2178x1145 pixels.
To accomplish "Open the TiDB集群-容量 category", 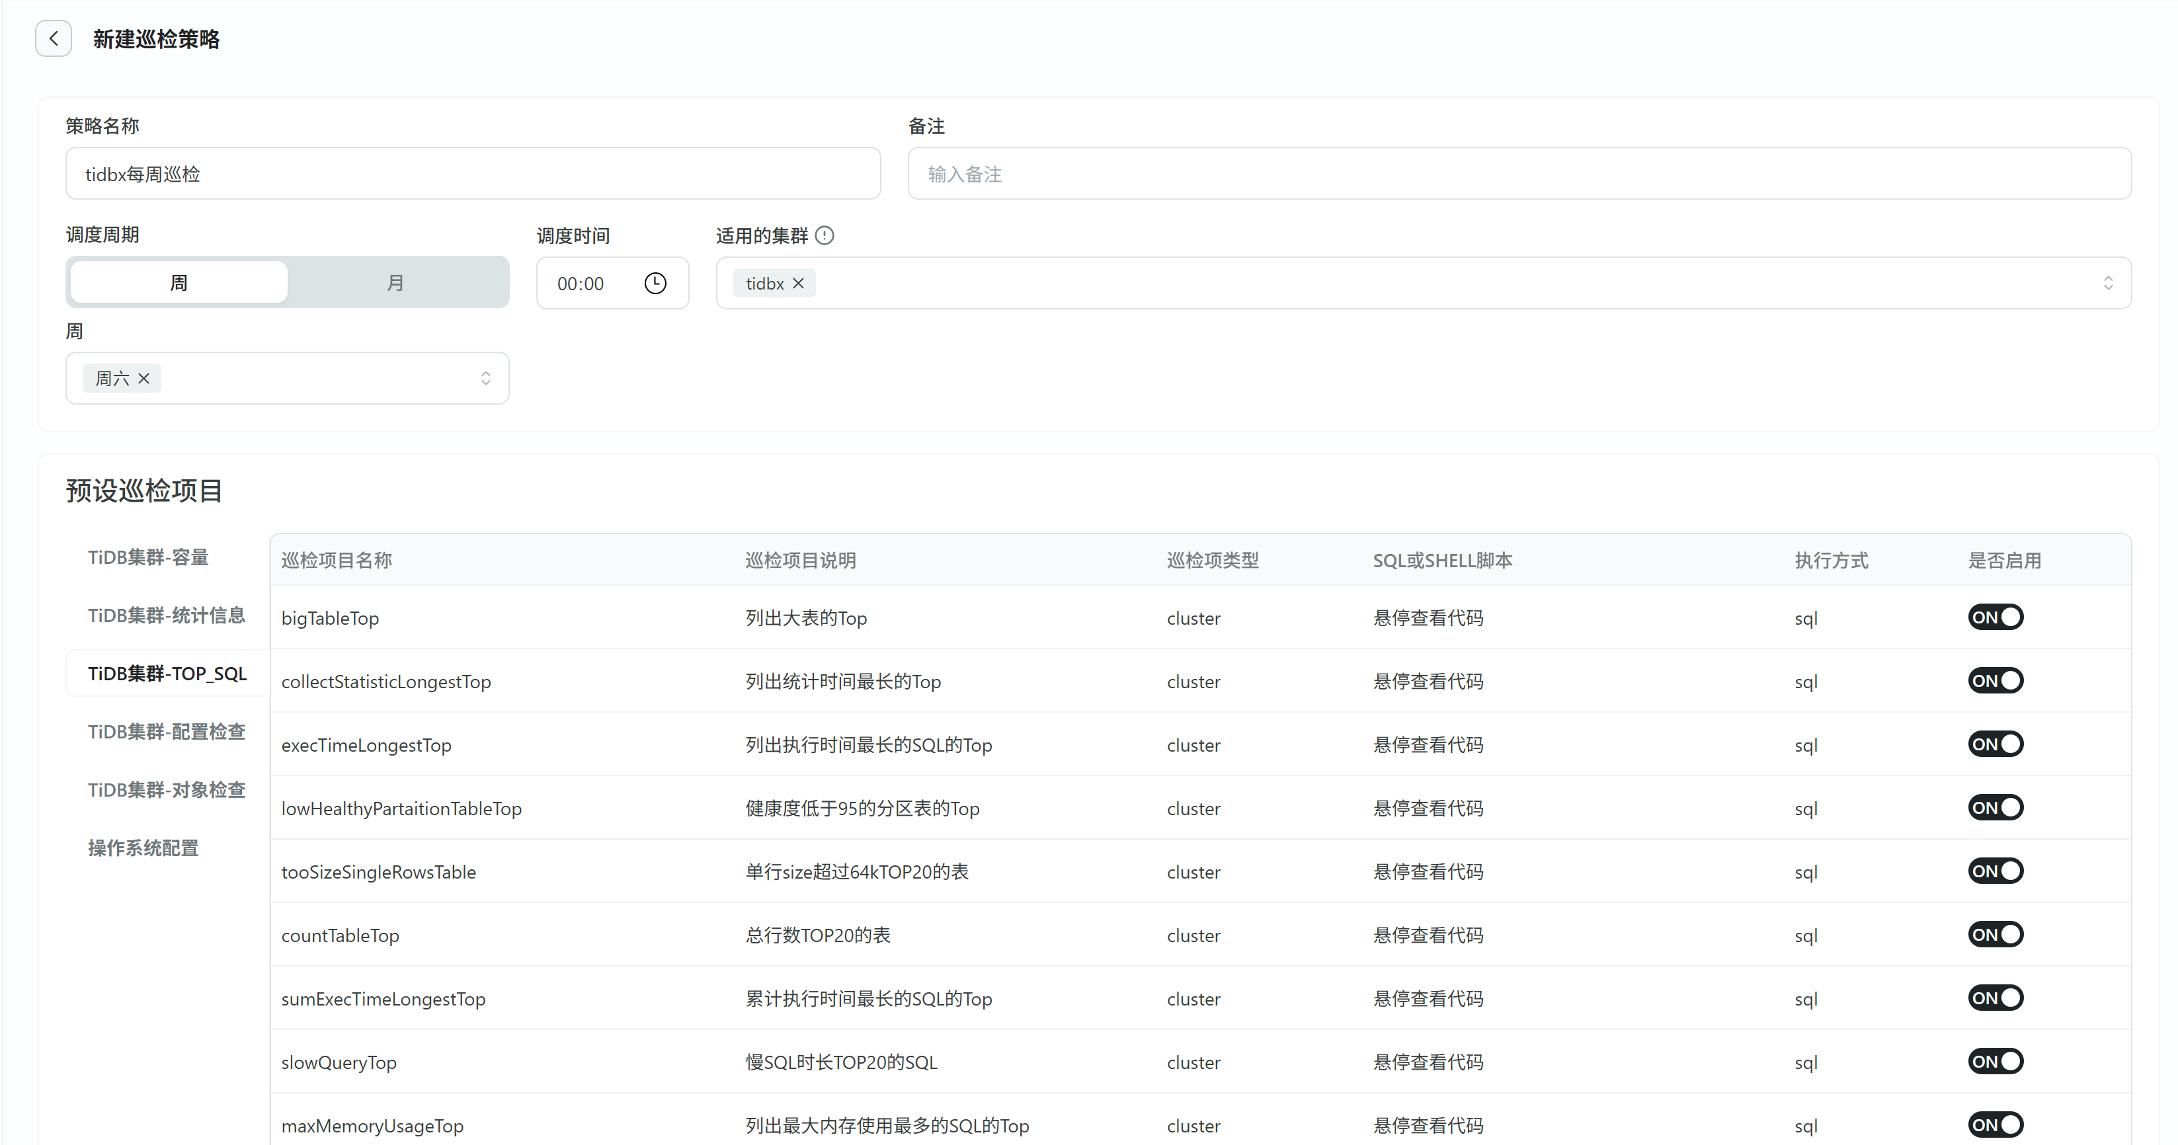I will click(x=148, y=557).
